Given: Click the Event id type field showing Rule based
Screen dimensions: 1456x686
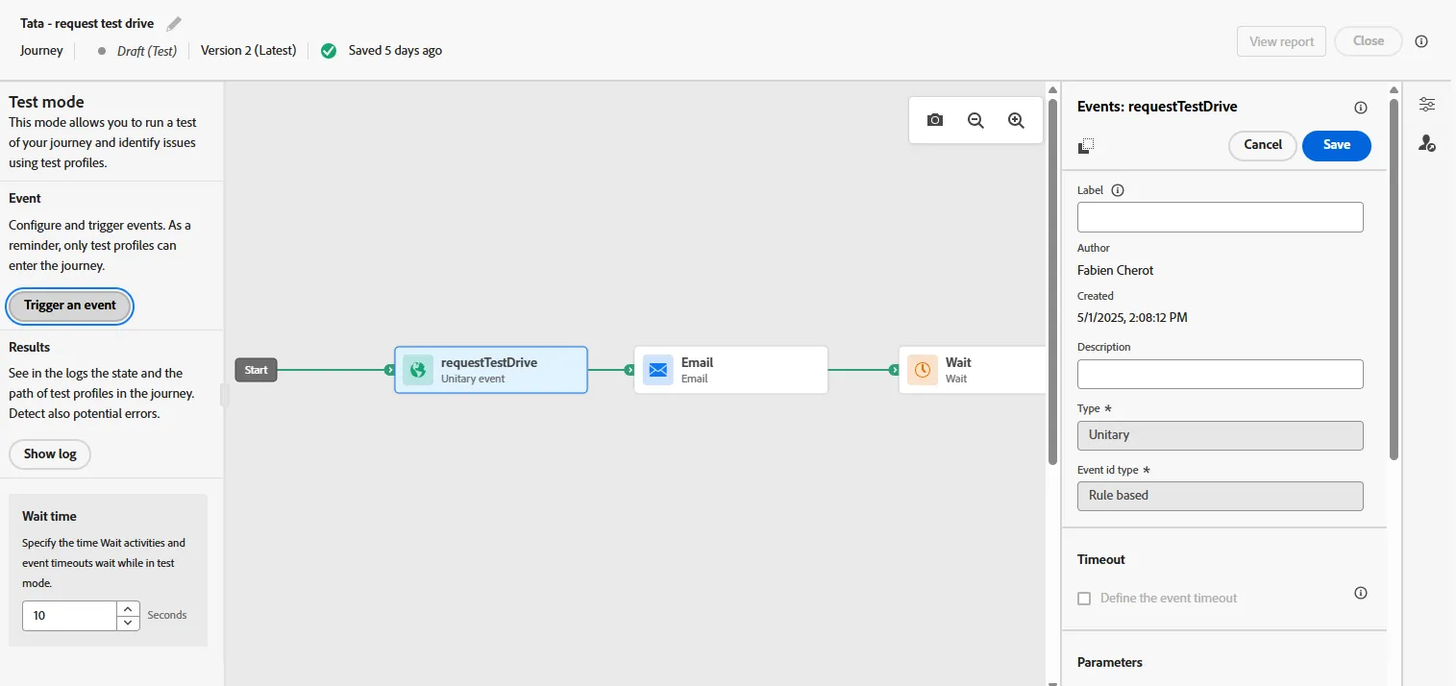Looking at the screenshot, I should pyautogui.click(x=1221, y=496).
